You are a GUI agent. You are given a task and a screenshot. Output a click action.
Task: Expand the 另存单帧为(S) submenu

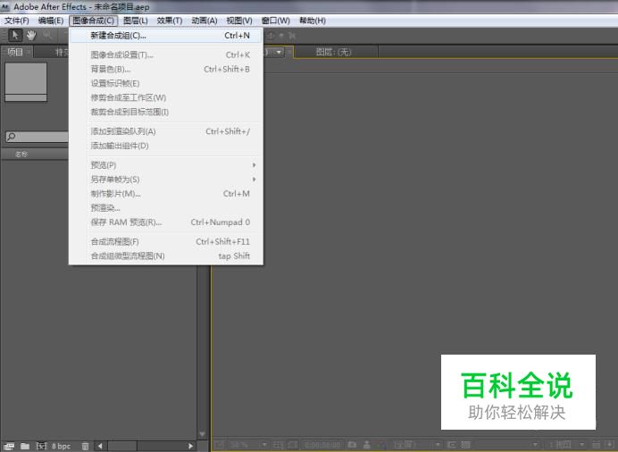point(166,180)
